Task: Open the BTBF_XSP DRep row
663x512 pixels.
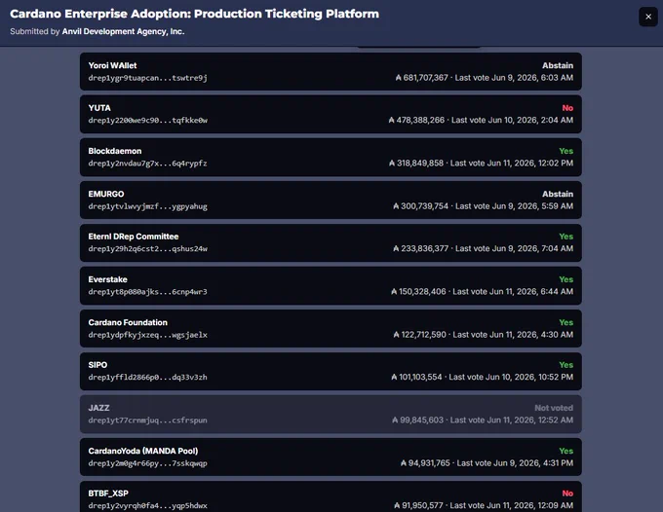Action: click(331, 496)
